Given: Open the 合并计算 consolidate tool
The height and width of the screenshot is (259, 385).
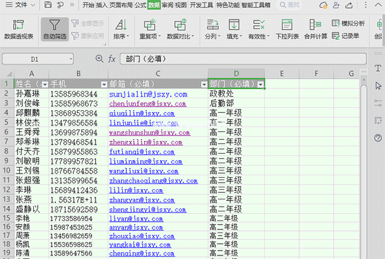Looking at the screenshot, I should [315, 30].
